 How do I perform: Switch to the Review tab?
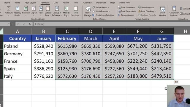click(x=66, y=3)
